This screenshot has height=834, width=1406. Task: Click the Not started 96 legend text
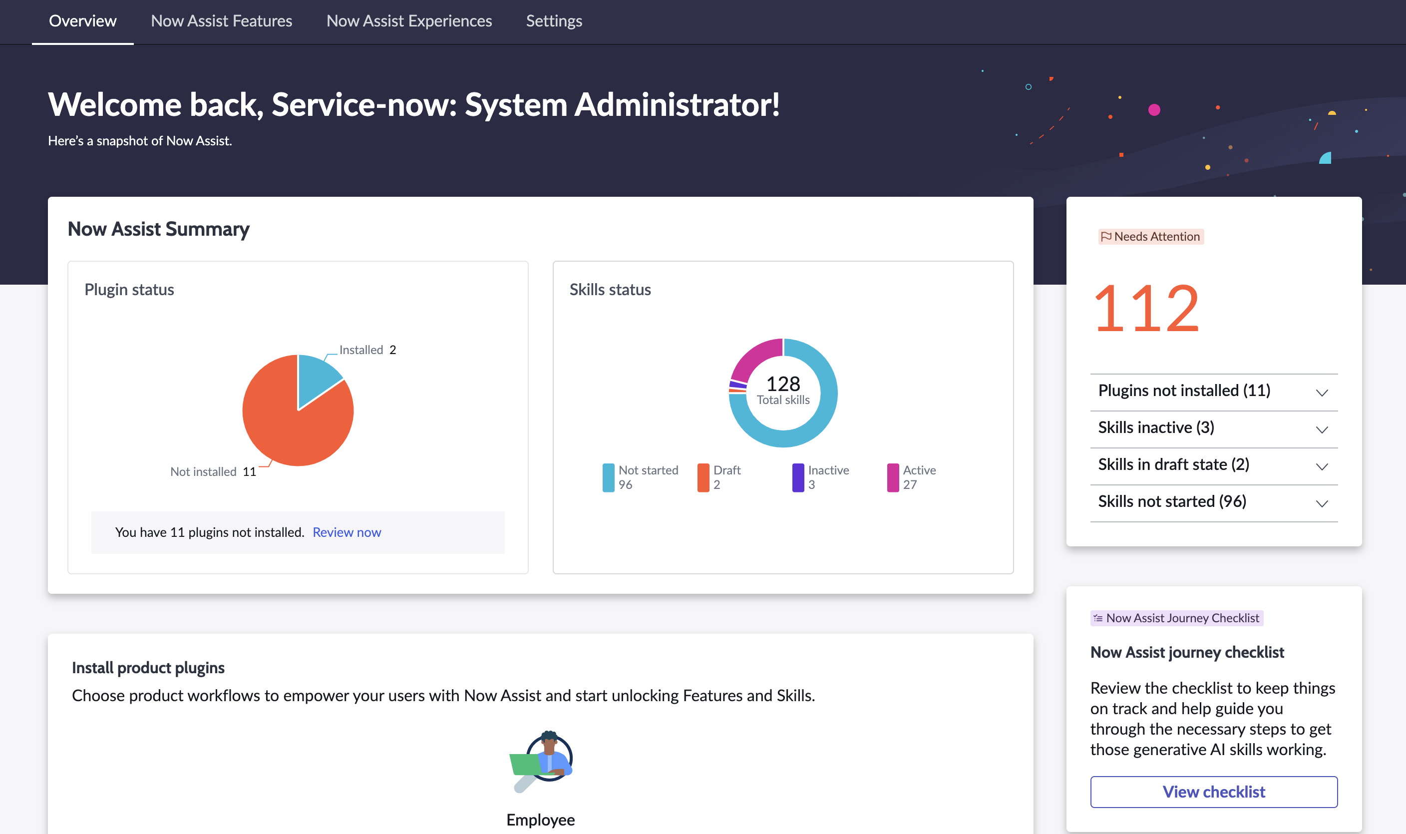[x=648, y=477]
